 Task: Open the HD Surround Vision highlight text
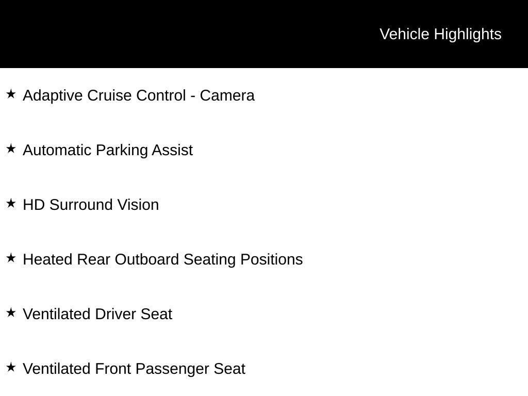pos(91,205)
